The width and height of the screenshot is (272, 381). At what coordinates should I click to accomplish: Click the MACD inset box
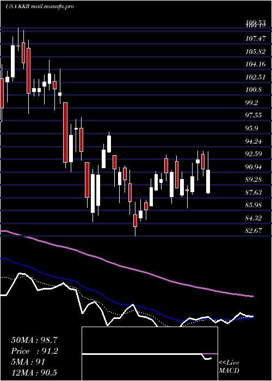tap(150, 354)
